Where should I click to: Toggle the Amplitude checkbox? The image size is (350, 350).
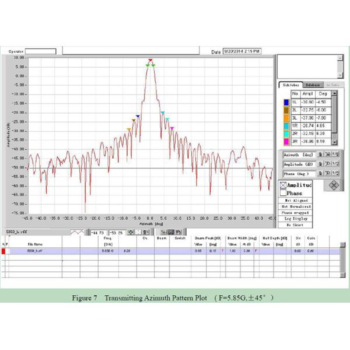pos(283,185)
